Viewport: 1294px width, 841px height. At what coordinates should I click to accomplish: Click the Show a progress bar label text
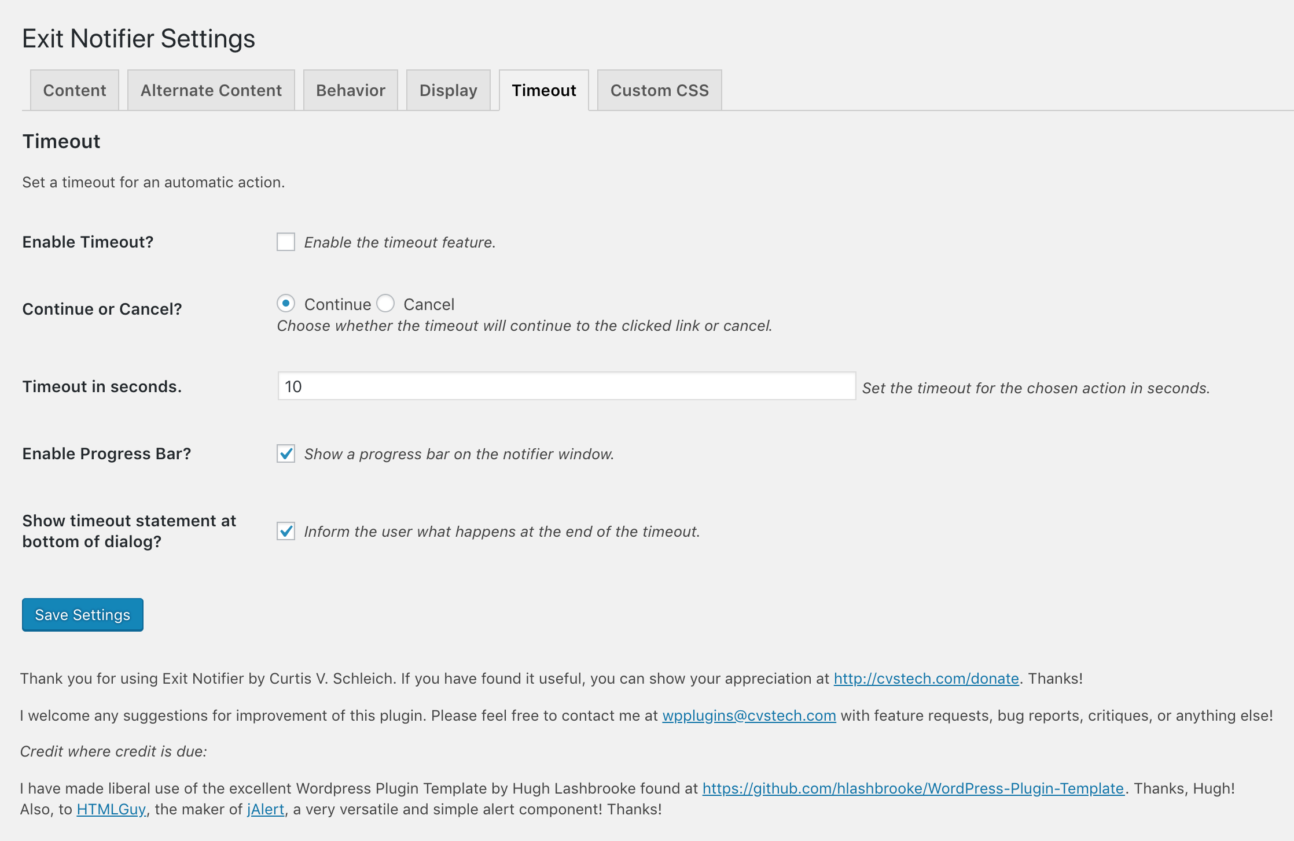click(x=459, y=454)
